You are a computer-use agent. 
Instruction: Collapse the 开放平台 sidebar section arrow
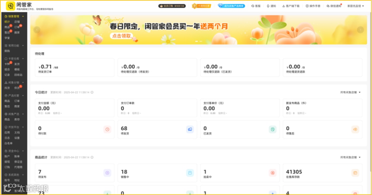(x=23, y=127)
